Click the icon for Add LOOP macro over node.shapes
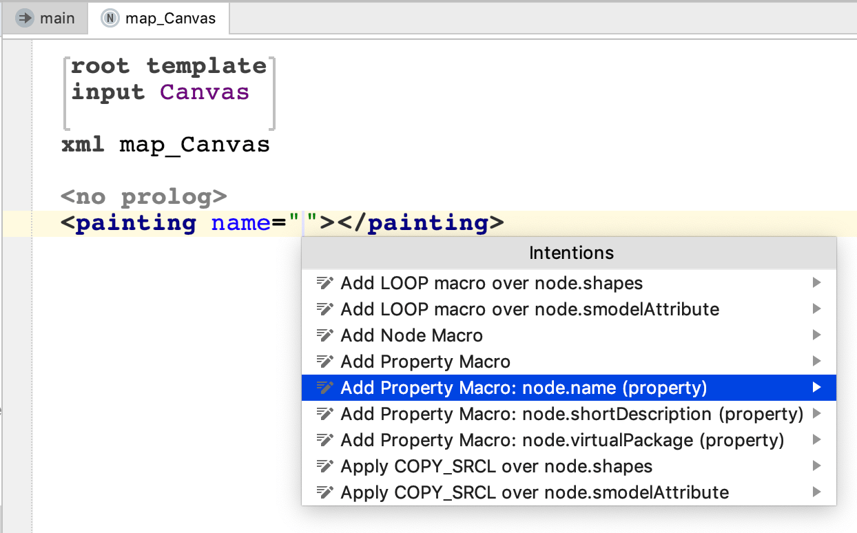 click(x=324, y=283)
